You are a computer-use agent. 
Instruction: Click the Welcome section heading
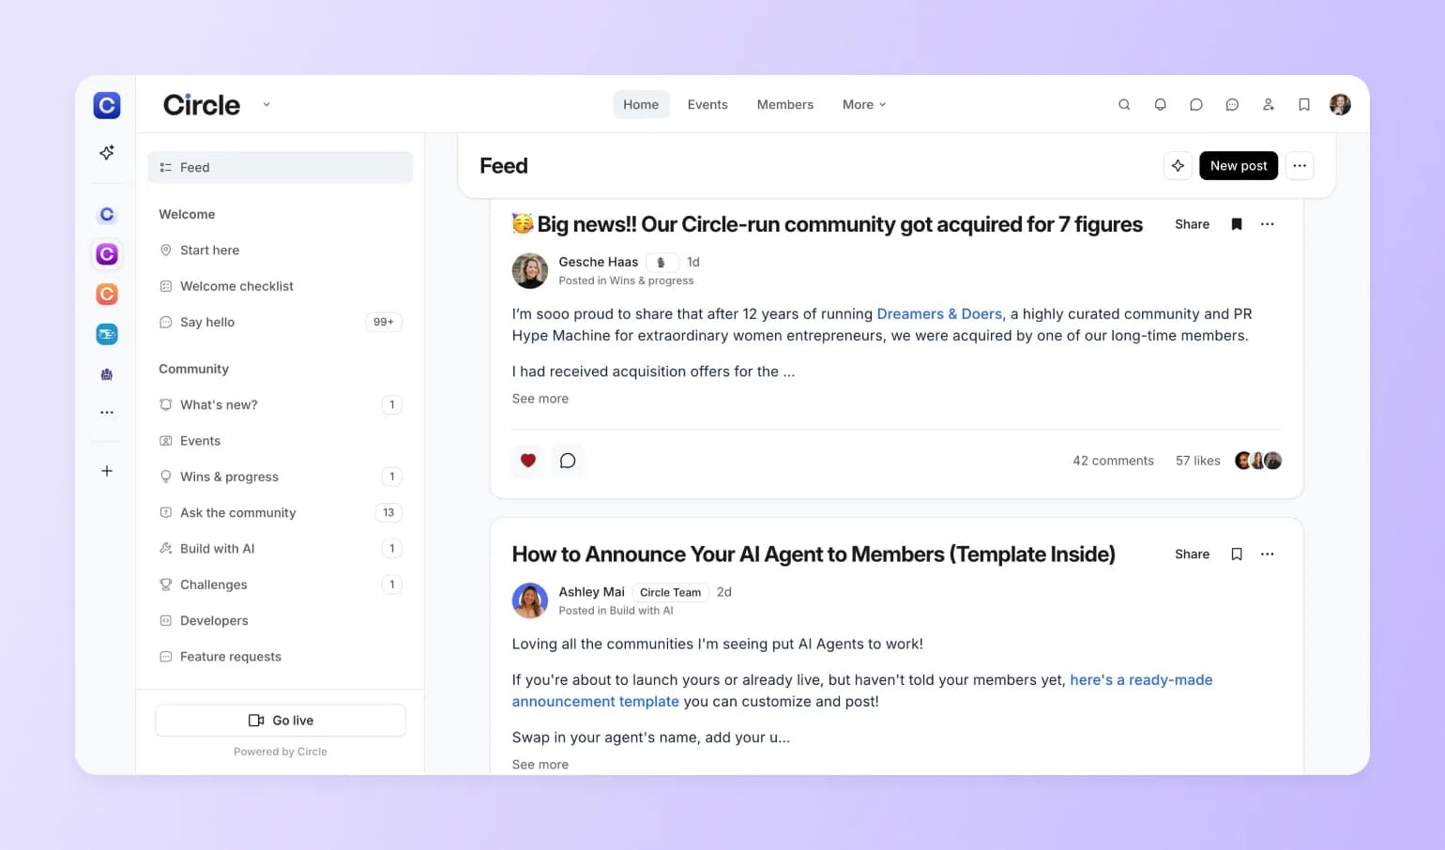pyautogui.click(x=187, y=214)
